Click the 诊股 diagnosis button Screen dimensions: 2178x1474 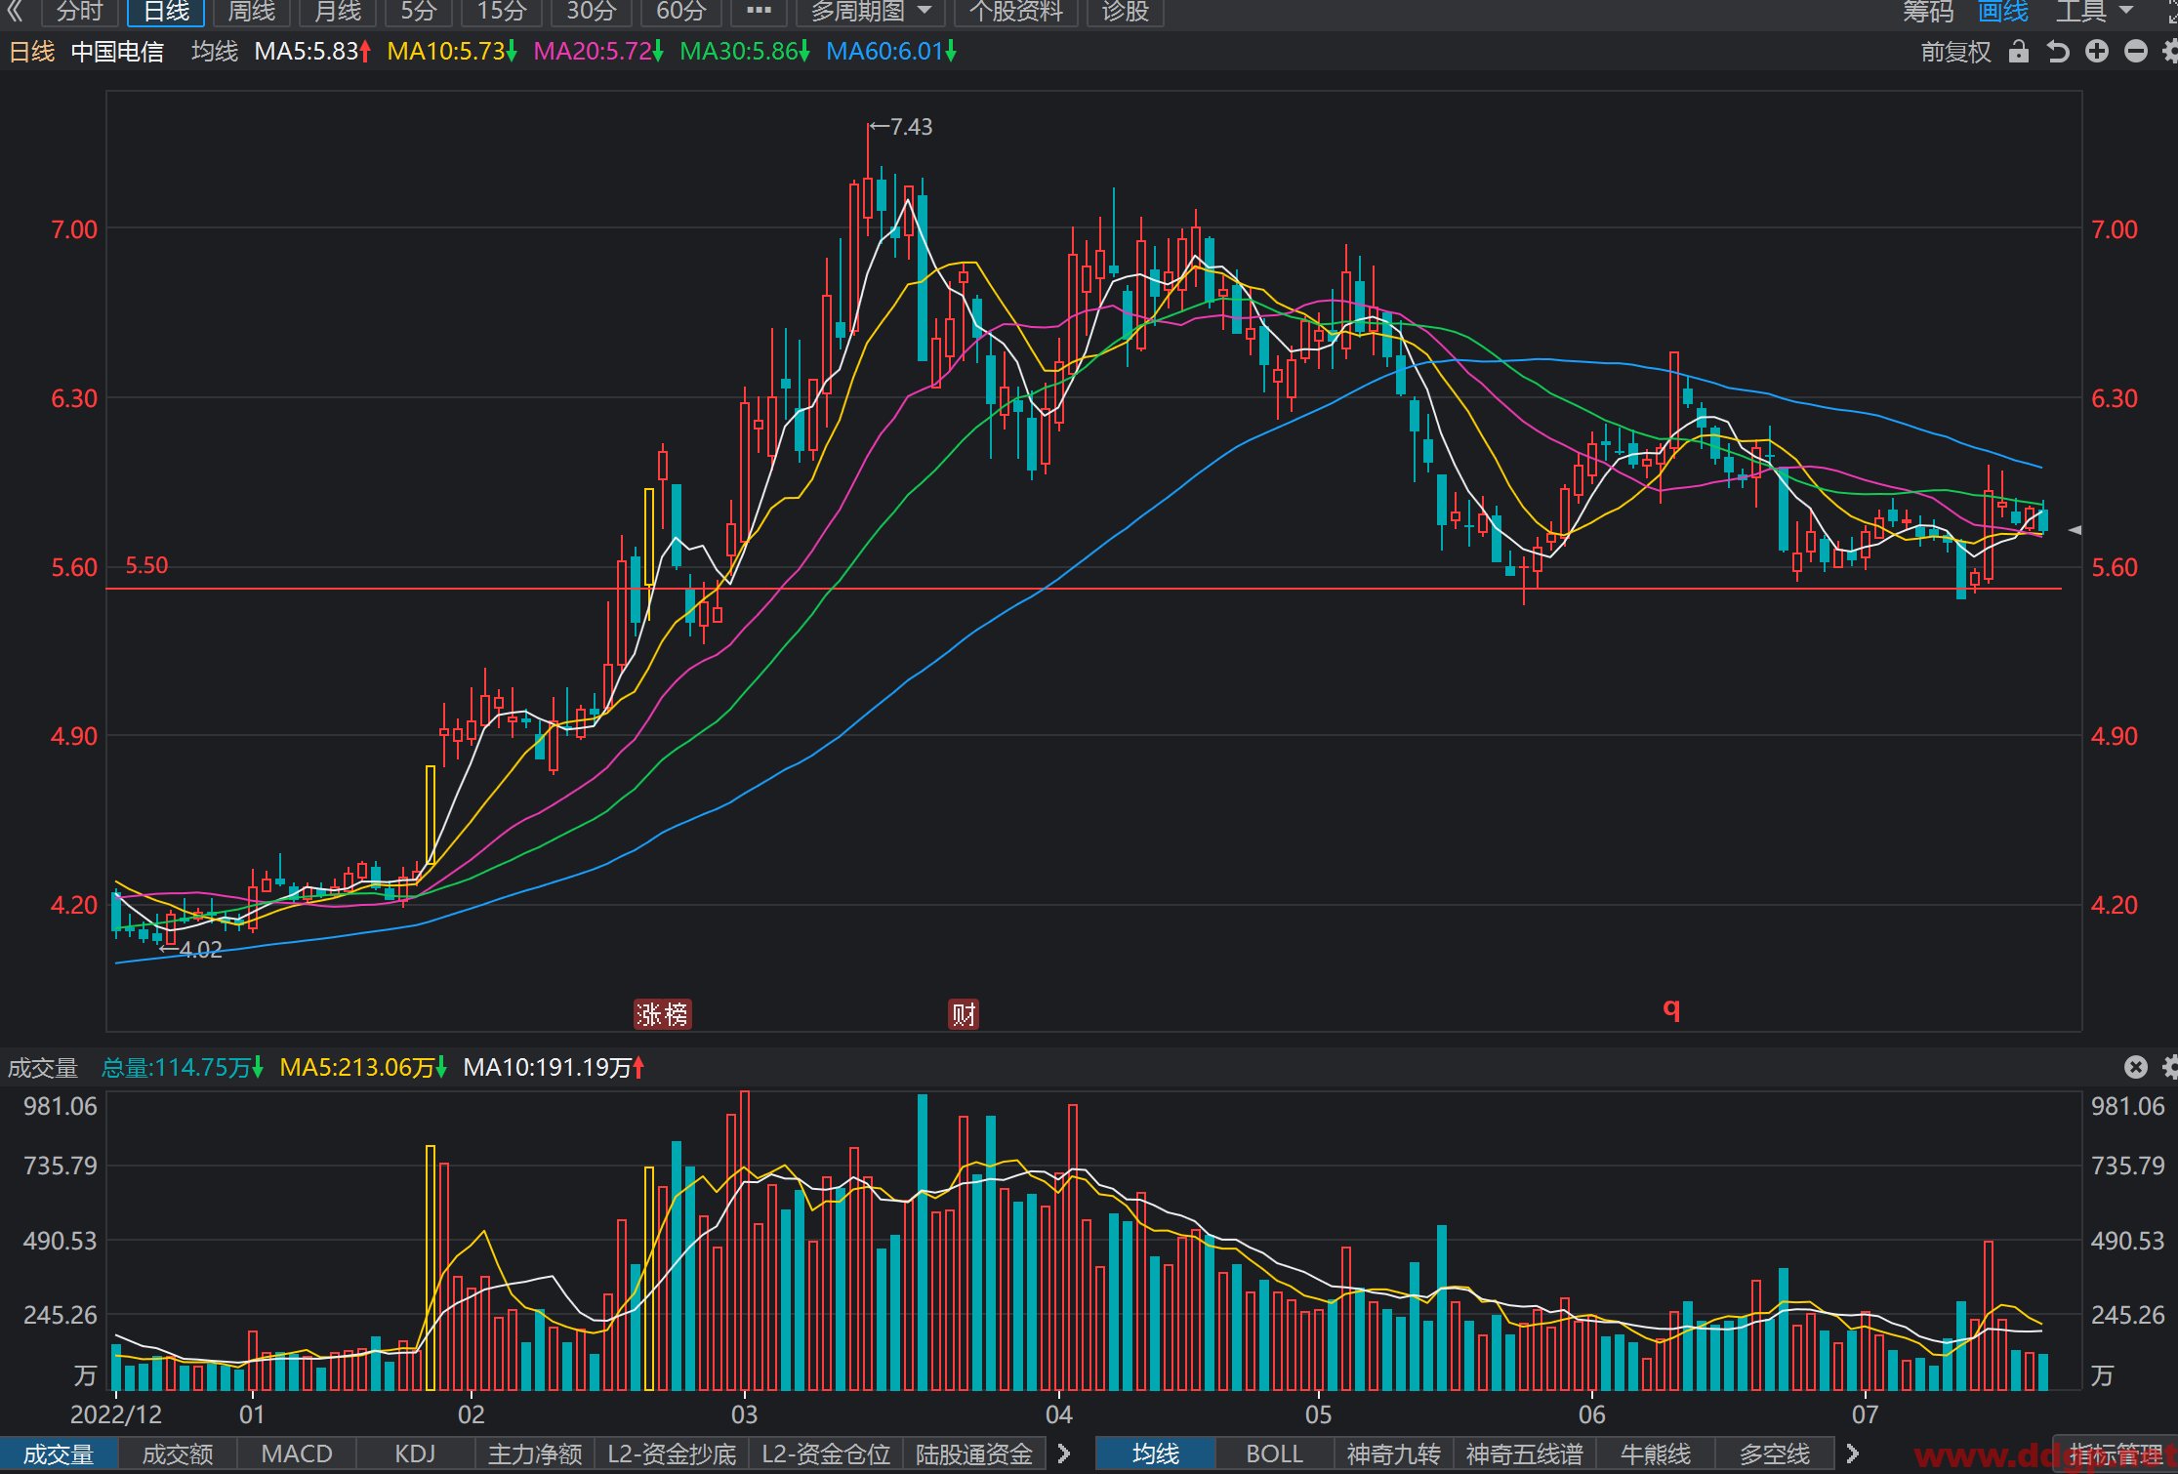[1125, 12]
